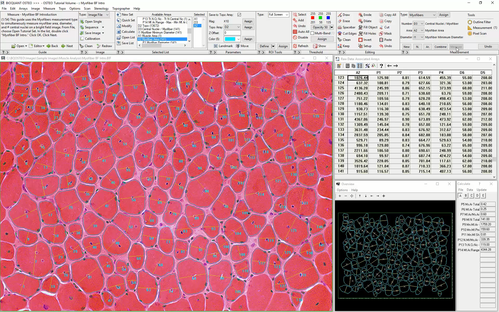Expand the Image File type dropdown

pos(107,15)
